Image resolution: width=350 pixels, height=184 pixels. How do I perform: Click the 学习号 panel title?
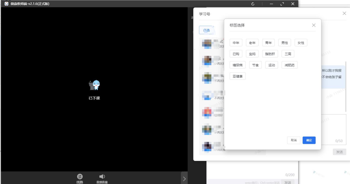pyautogui.click(x=204, y=14)
